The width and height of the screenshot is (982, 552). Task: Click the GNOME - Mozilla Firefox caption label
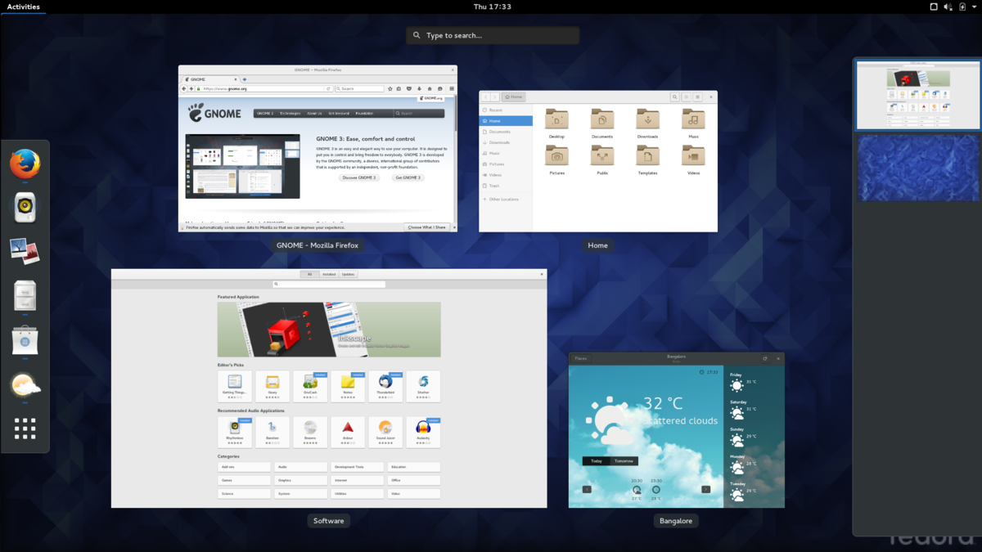[x=318, y=245]
